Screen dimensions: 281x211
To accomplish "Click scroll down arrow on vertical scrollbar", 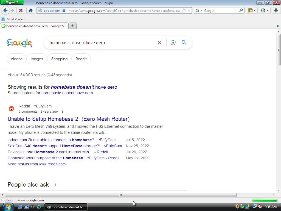I will pyautogui.click(x=279, y=190).
